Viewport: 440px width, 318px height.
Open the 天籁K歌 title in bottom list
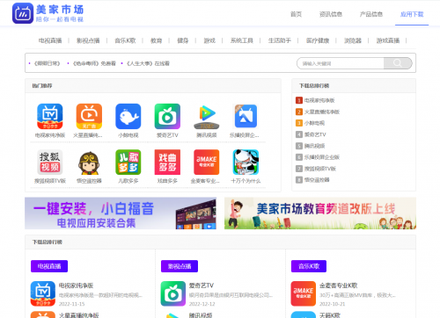pos(330,315)
